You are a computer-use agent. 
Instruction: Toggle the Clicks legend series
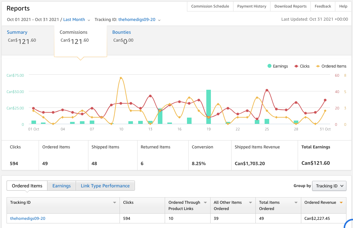(x=302, y=66)
